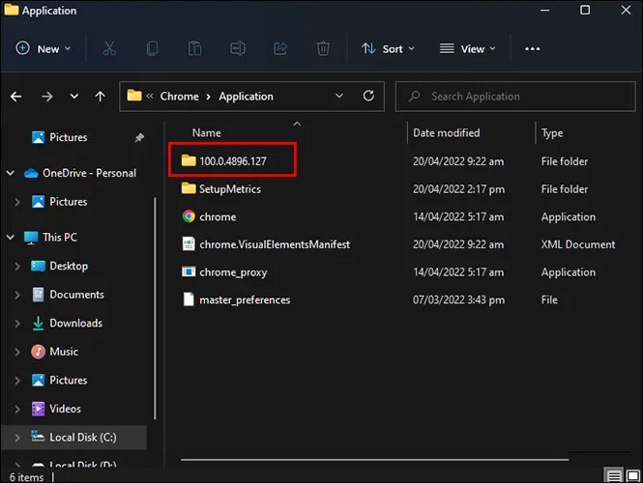Click the Copy icon in toolbar
This screenshot has height=483, width=643.
pos(152,48)
